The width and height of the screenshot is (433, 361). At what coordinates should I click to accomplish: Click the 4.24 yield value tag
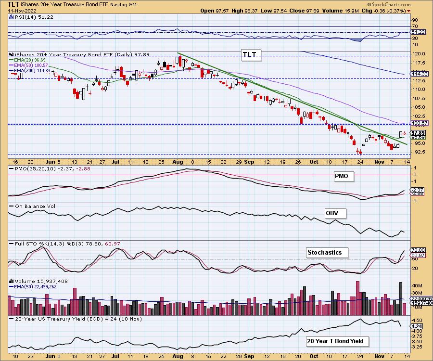pos(417,326)
